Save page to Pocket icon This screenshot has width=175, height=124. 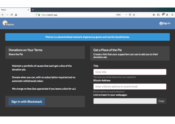point(130,15)
